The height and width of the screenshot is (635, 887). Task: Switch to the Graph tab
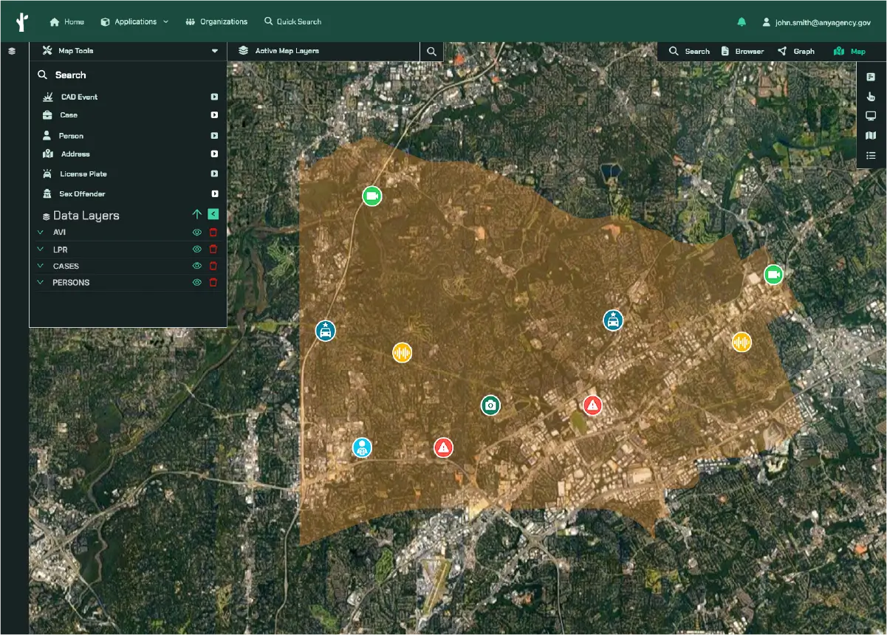point(797,51)
